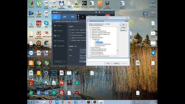Select the TeamViewer desktop icon
Screen dimensions: 185x104
[31, 54]
